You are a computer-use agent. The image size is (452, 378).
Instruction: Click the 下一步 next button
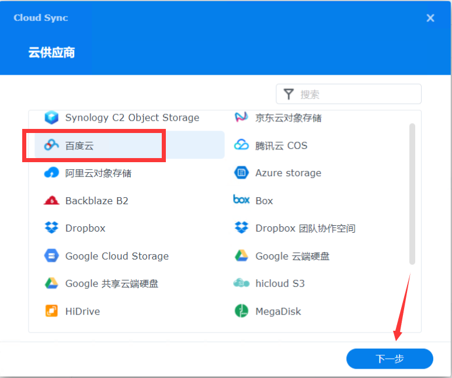point(390,359)
